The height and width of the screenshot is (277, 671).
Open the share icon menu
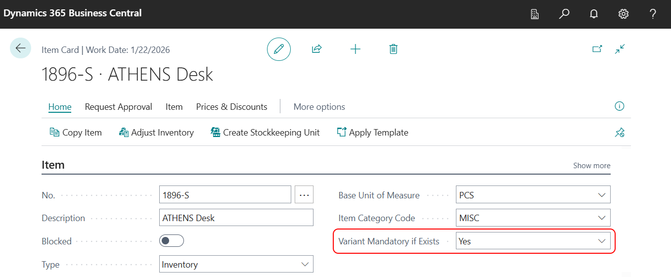pyautogui.click(x=317, y=49)
